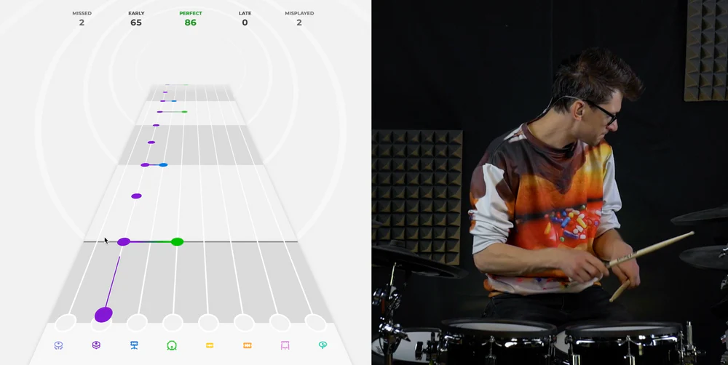
Task: Click the MISPLAYED notes counter
Action: (x=299, y=19)
